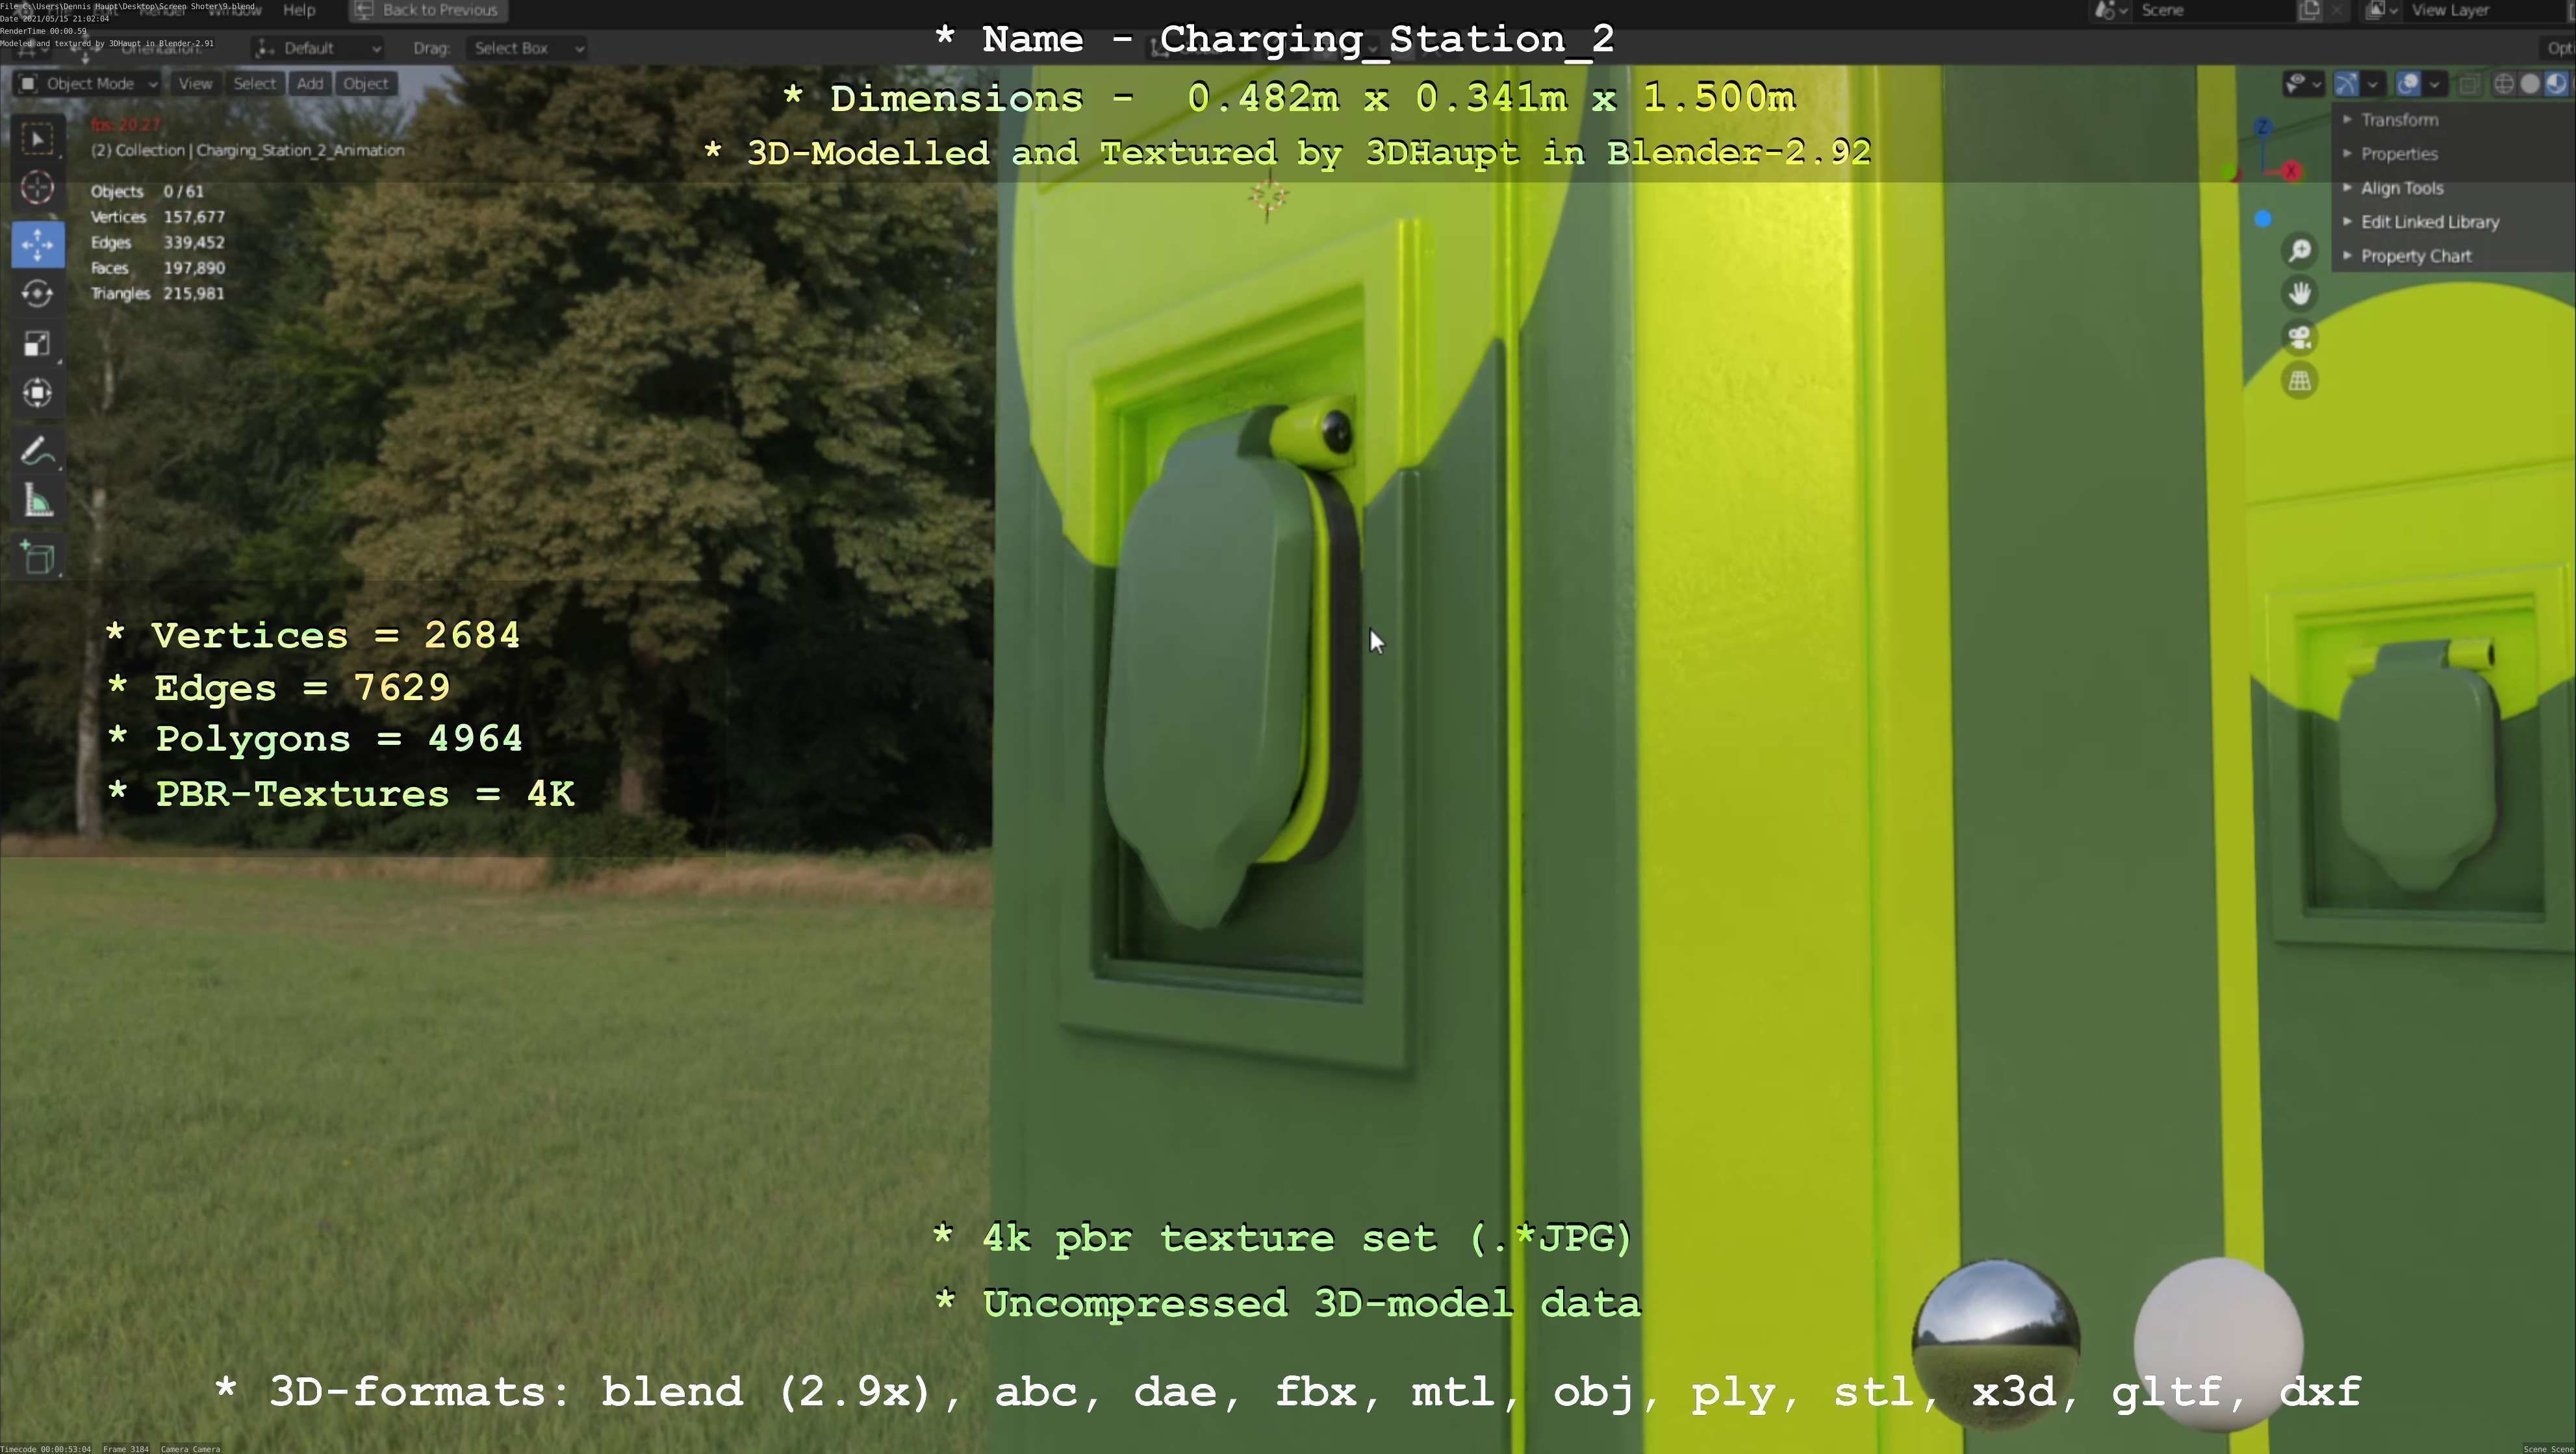2576x1454 pixels.
Task: Toggle the show overlays button
Action: [2408, 84]
